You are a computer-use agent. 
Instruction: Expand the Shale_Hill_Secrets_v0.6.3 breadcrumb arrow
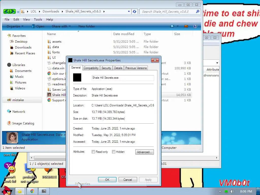click(104, 11)
